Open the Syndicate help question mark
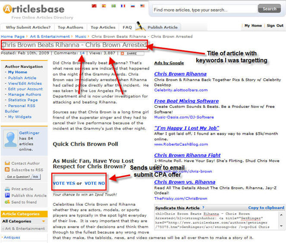The image size is (286, 243). tap(203, 208)
